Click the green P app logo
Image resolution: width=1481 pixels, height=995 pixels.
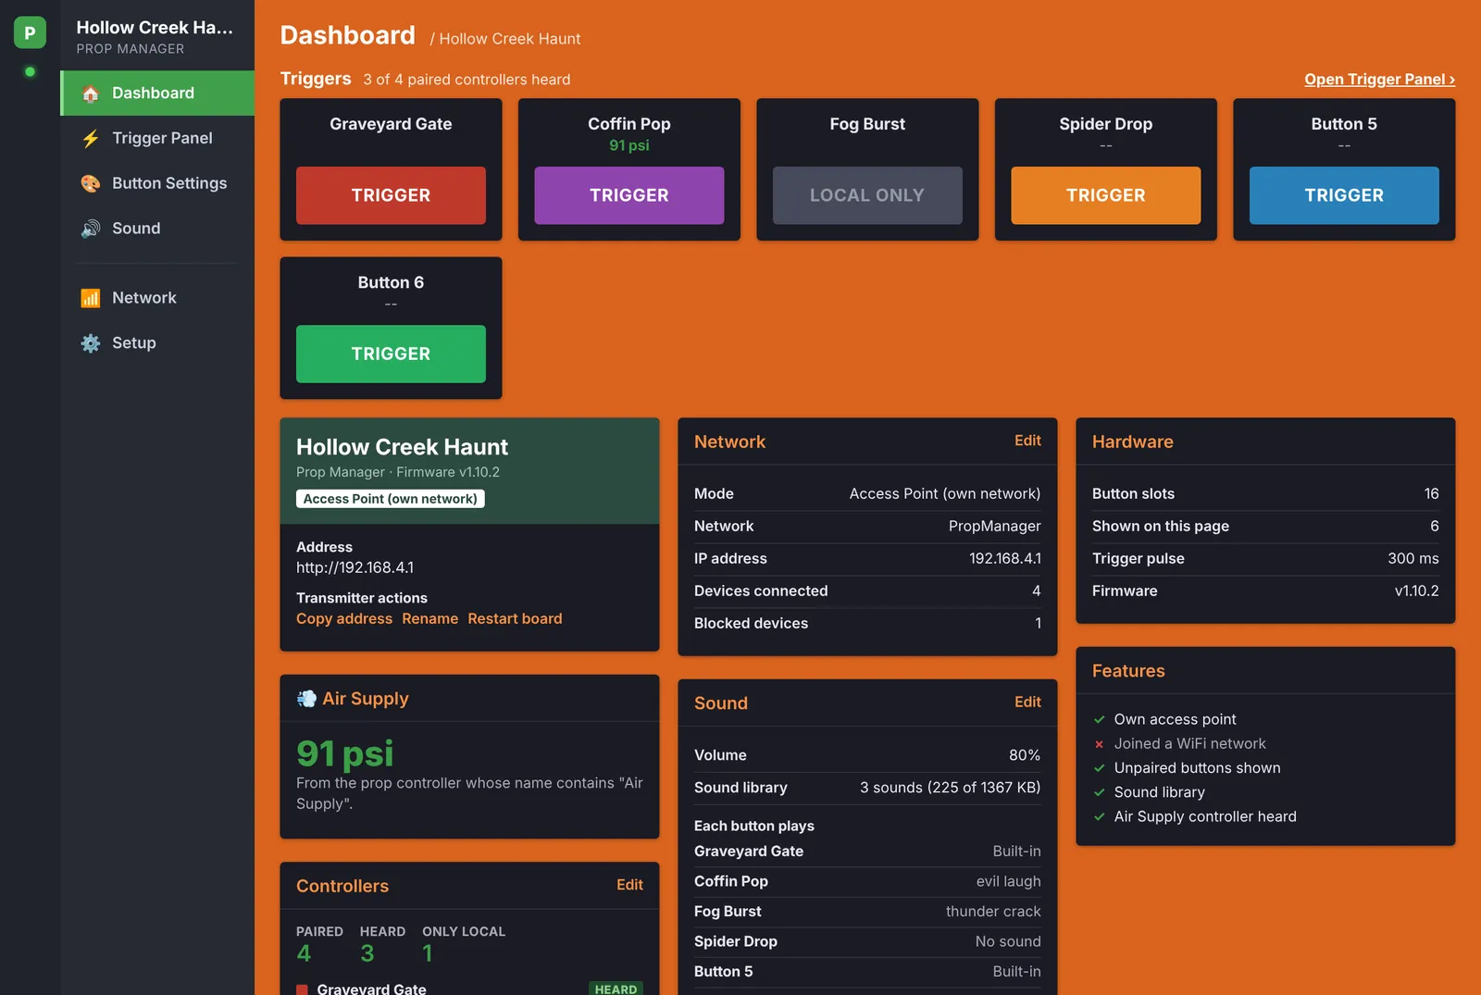(30, 33)
